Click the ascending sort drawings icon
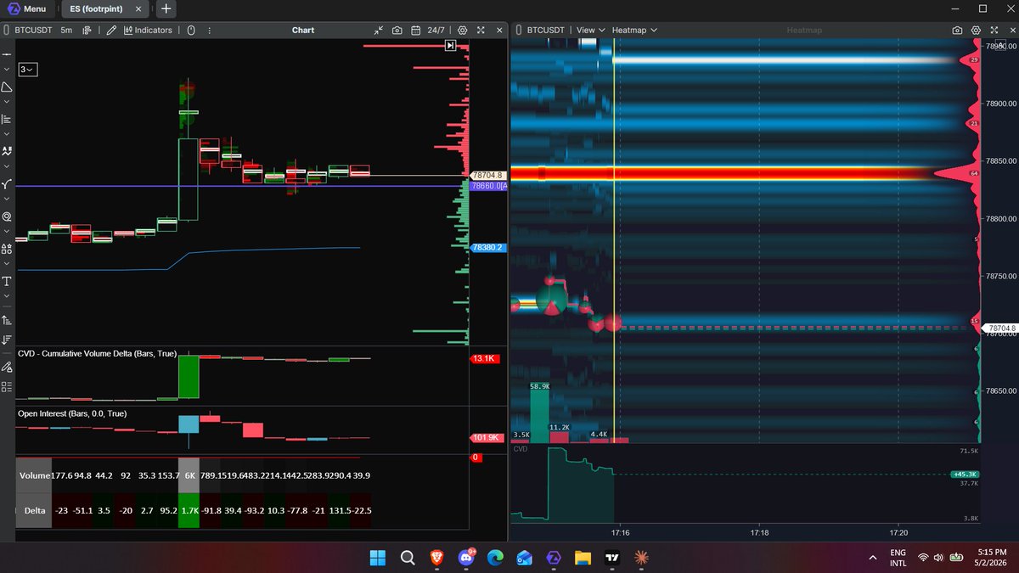 [x=7, y=320]
